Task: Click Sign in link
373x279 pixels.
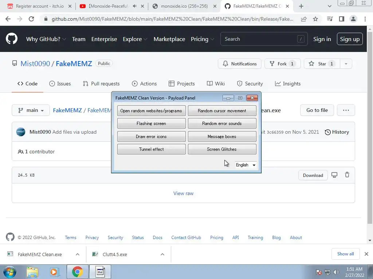Action: click(x=322, y=39)
